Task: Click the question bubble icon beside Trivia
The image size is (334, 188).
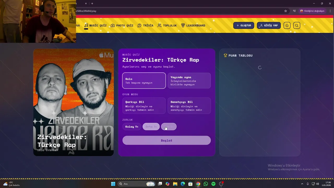Action: pyautogui.click(x=140, y=26)
